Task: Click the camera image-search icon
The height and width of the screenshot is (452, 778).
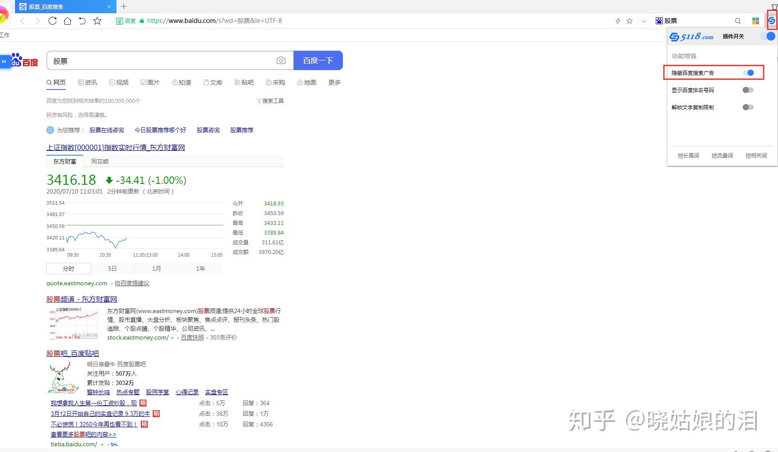Action: (x=281, y=60)
